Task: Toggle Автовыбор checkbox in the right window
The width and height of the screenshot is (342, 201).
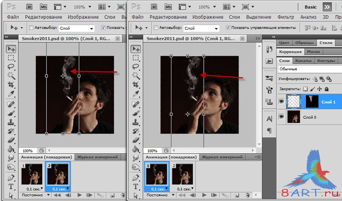Action: [156, 28]
